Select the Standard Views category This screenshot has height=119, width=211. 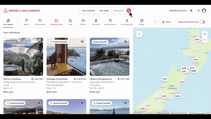[56, 22]
